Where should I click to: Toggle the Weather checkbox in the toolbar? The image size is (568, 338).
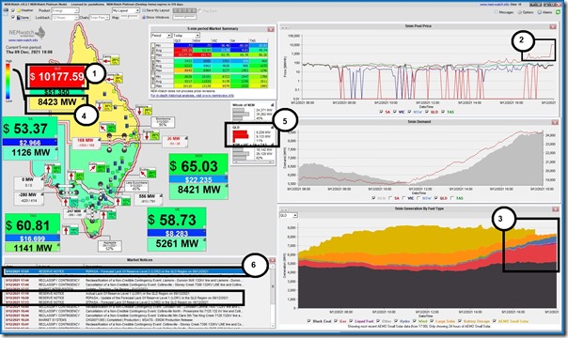point(13,10)
